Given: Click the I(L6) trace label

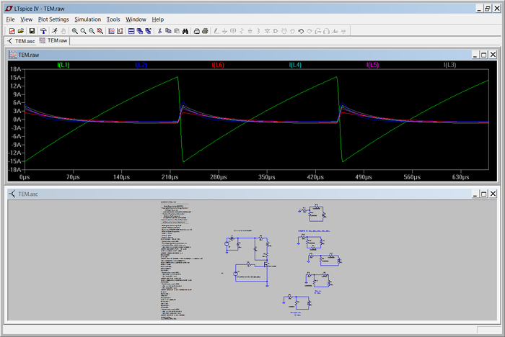Looking at the screenshot, I should point(218,65).
